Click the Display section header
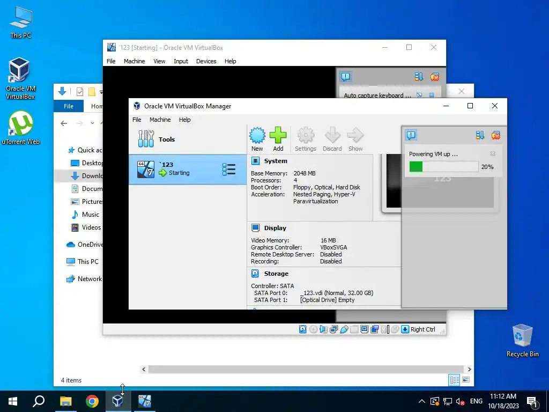 coord(275,227)
